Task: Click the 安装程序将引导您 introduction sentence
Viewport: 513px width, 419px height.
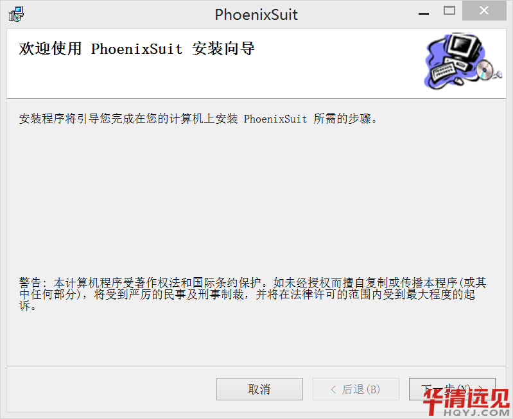Action: coord(198,119)
